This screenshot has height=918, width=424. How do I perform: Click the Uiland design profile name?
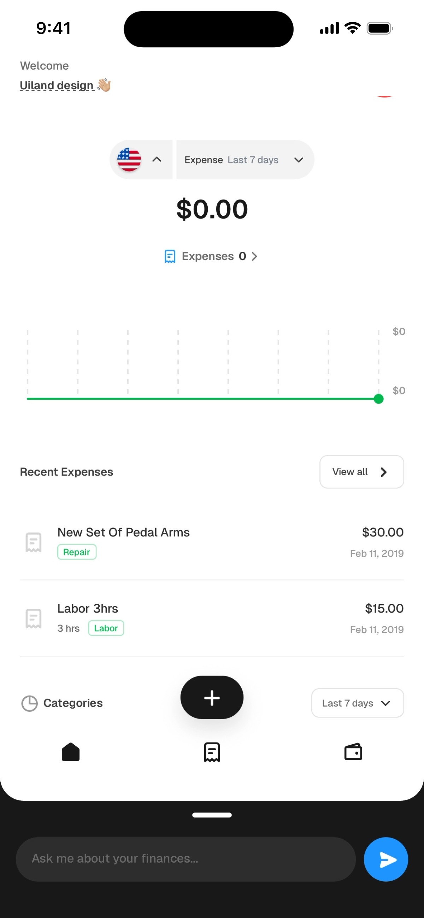click(x=57, y=85)
